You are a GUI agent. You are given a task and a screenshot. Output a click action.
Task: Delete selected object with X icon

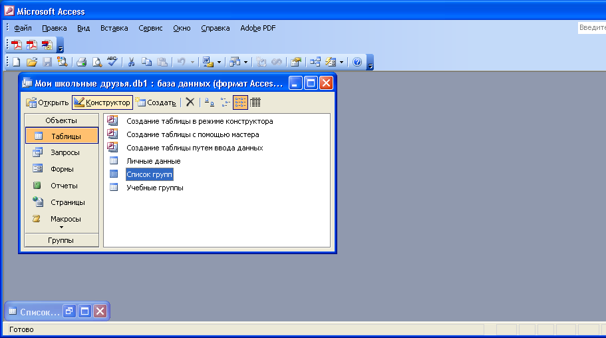190,102
